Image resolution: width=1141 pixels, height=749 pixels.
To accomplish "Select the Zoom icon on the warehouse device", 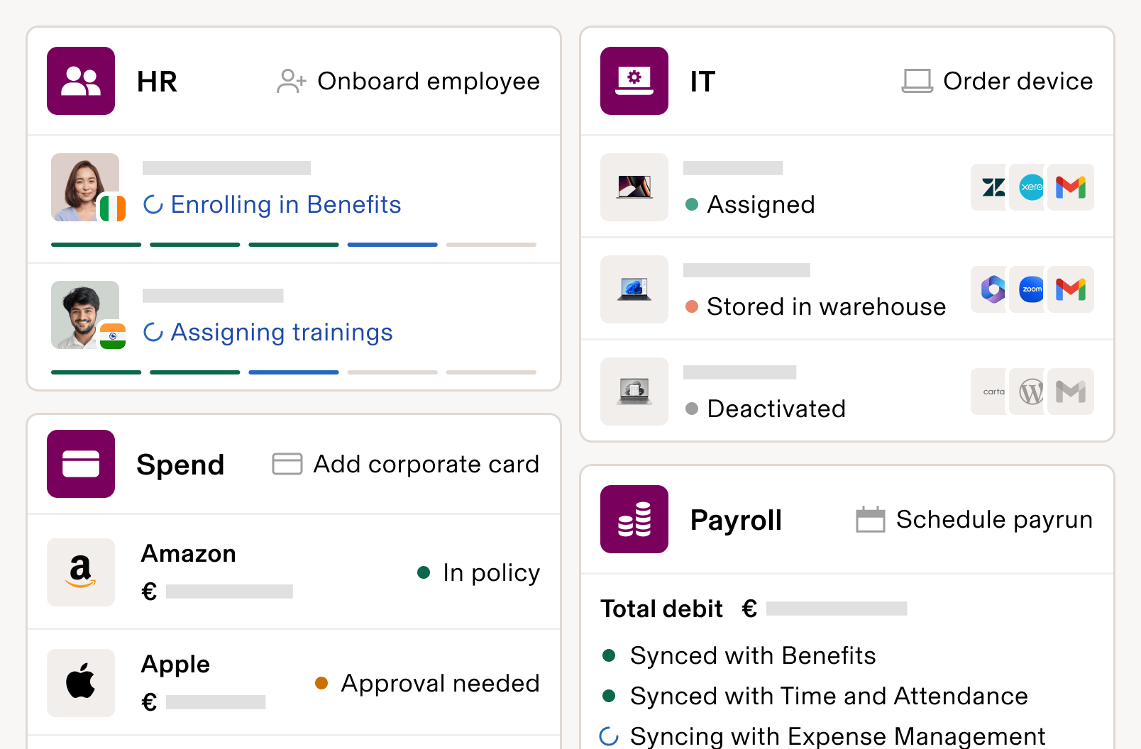I will click(1029, 289).
